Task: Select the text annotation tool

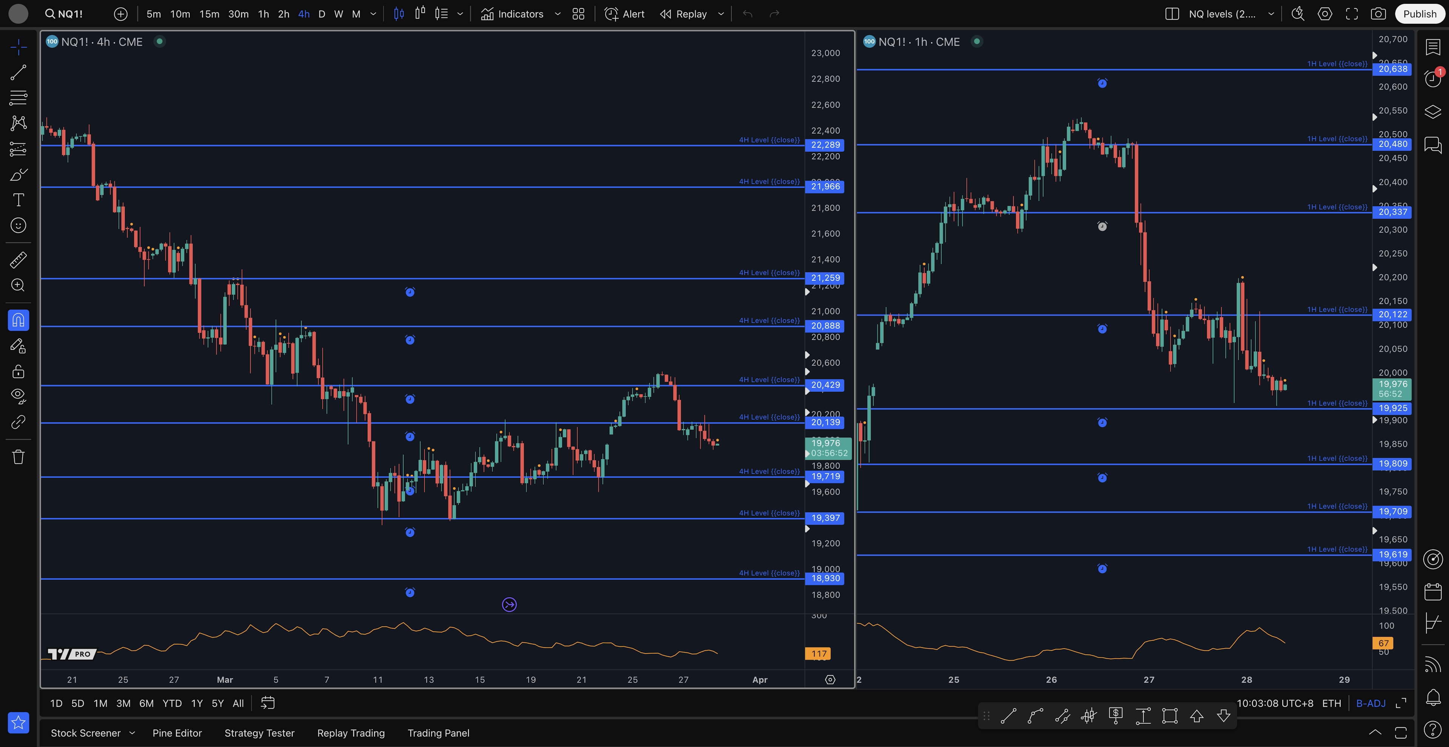Action: [x=18, y=200]
